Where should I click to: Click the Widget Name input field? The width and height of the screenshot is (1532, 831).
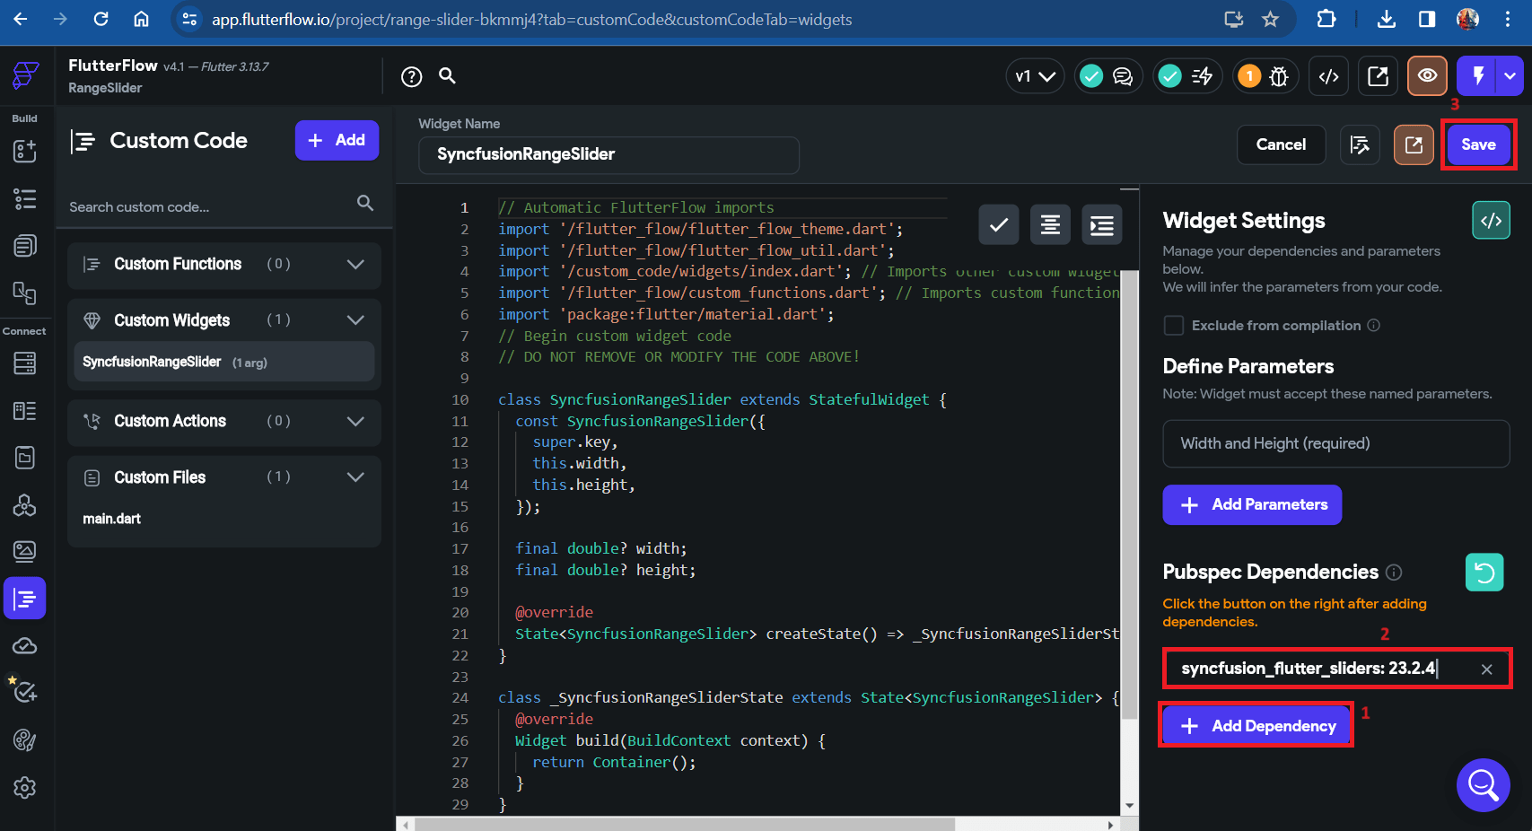608,155
